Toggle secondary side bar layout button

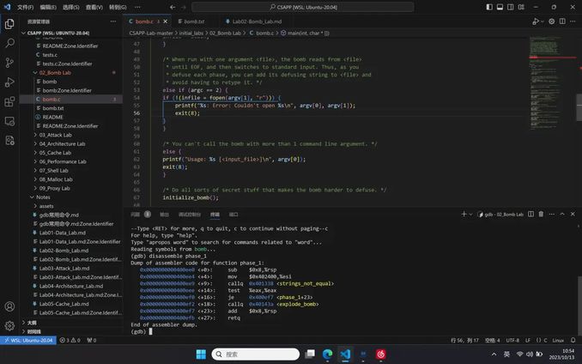tap(511, 7)
